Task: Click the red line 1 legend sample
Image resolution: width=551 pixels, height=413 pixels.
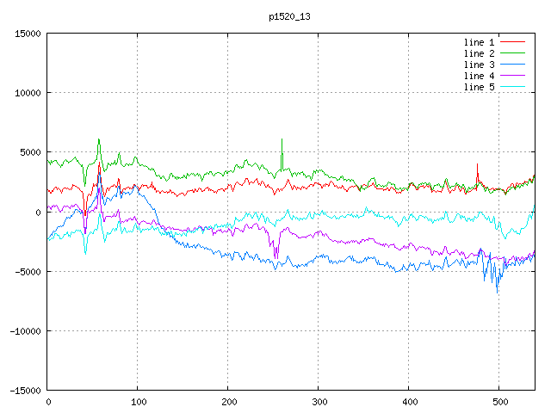Action: pos(512,42)
